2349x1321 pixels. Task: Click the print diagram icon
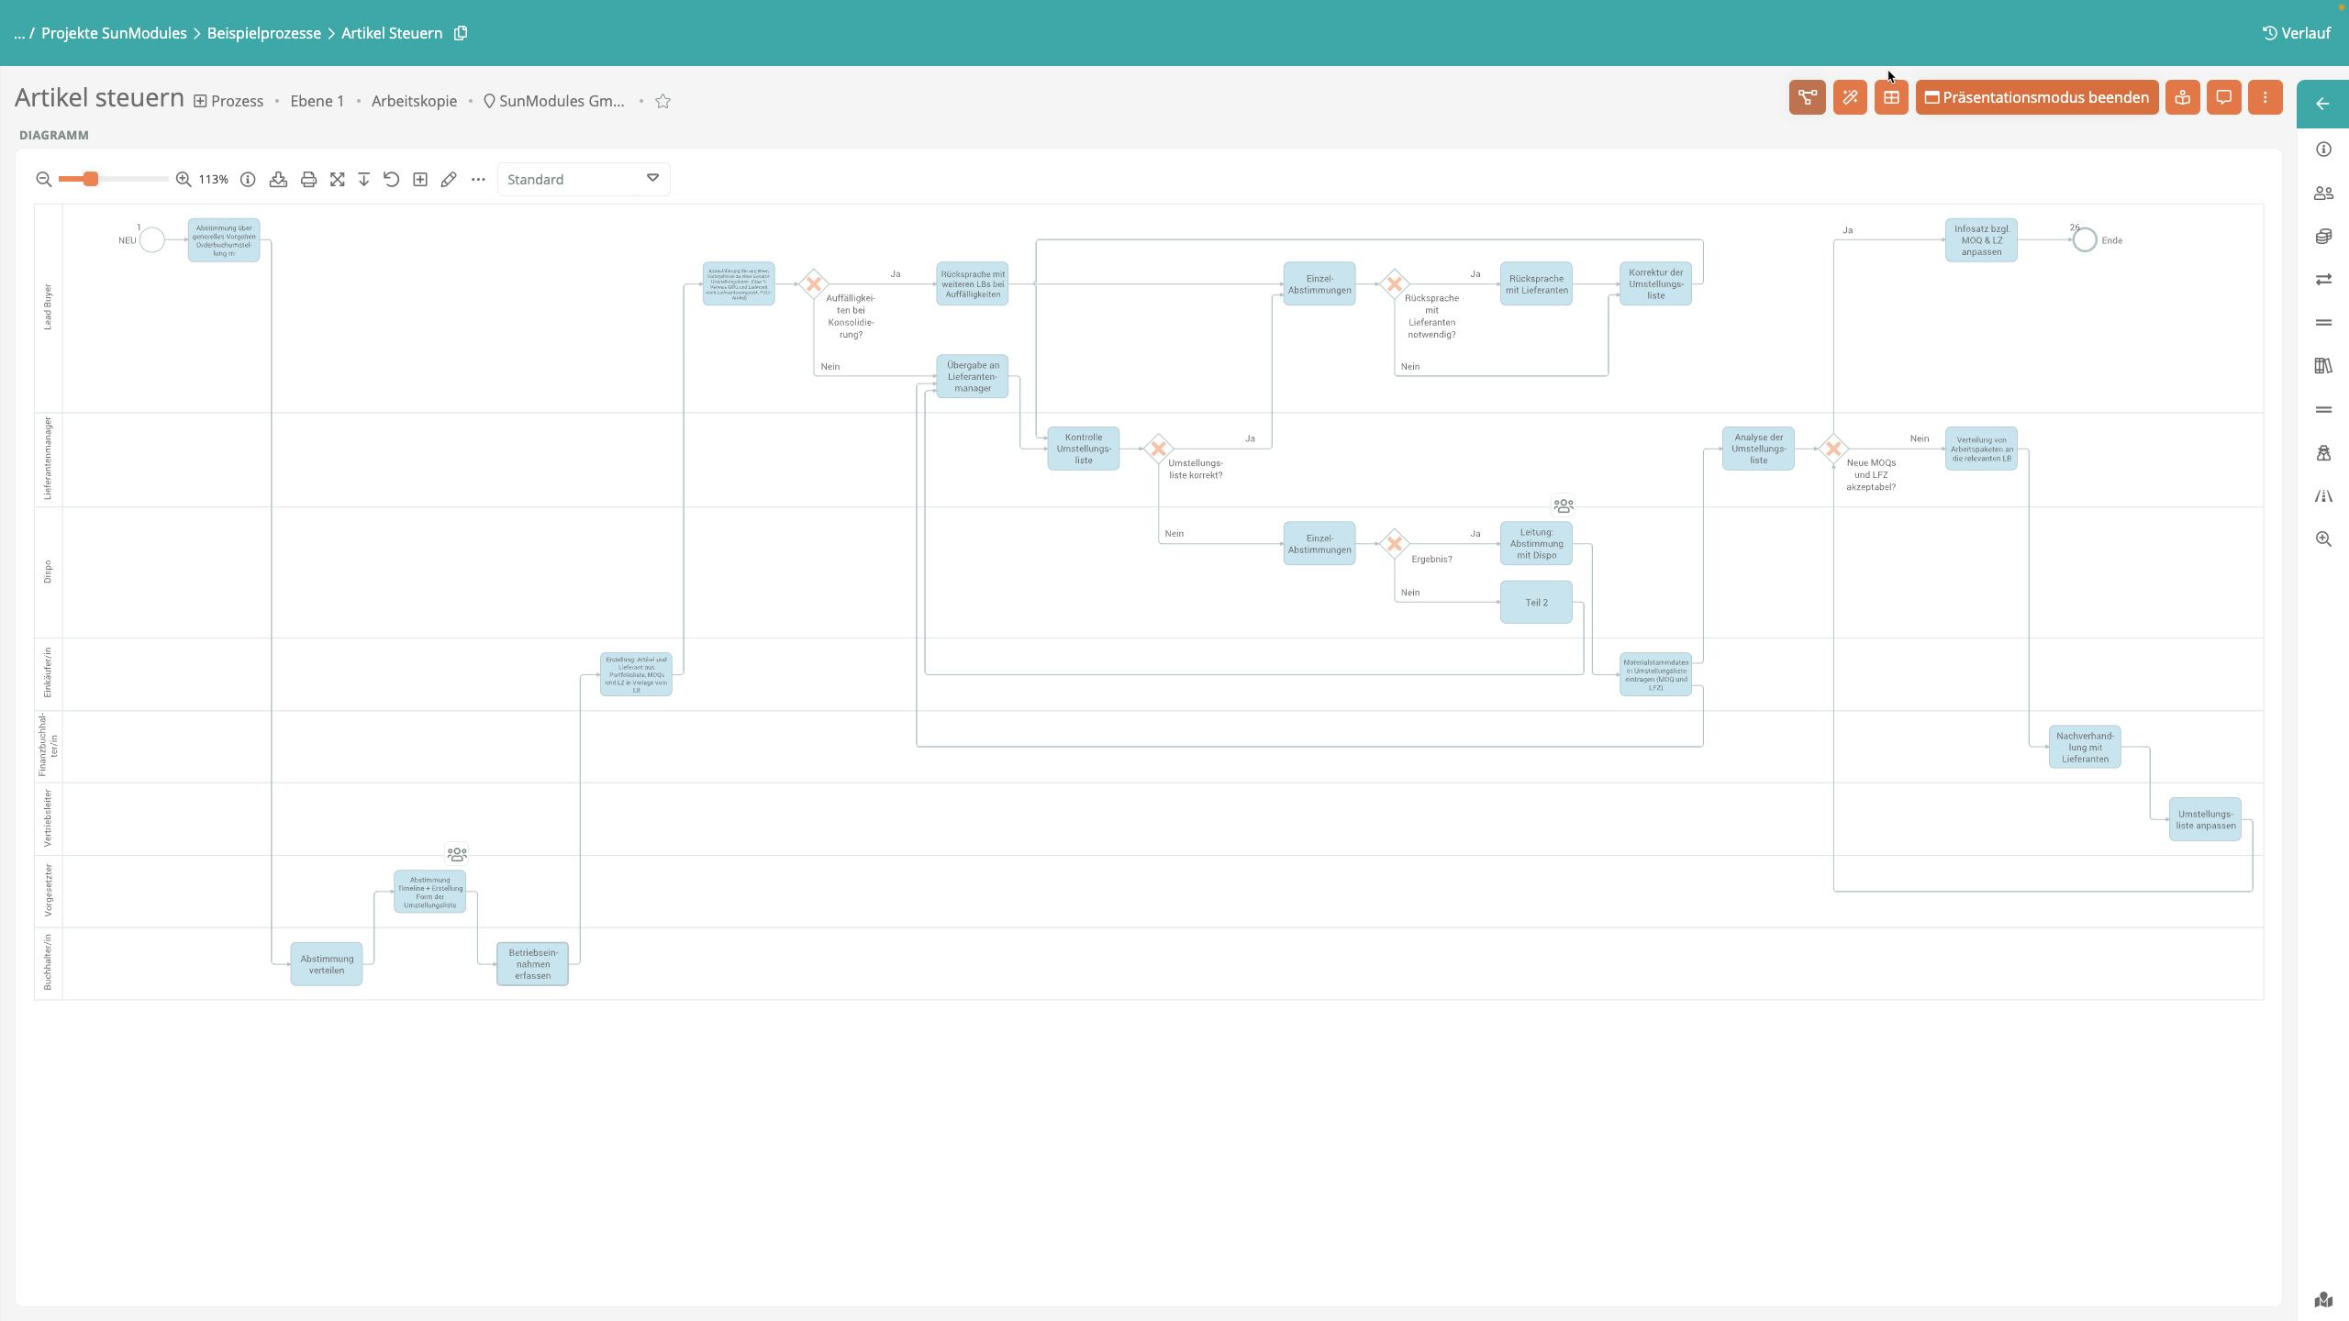(308, 180)
